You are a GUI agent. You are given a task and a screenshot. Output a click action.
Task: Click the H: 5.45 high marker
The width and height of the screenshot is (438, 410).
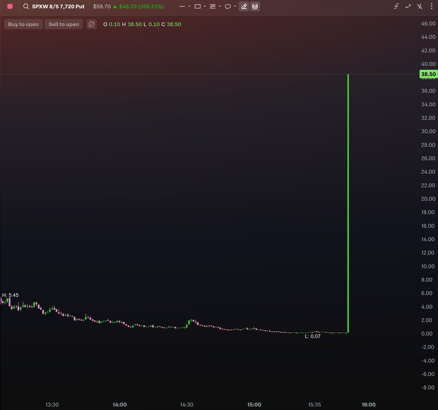10,295
